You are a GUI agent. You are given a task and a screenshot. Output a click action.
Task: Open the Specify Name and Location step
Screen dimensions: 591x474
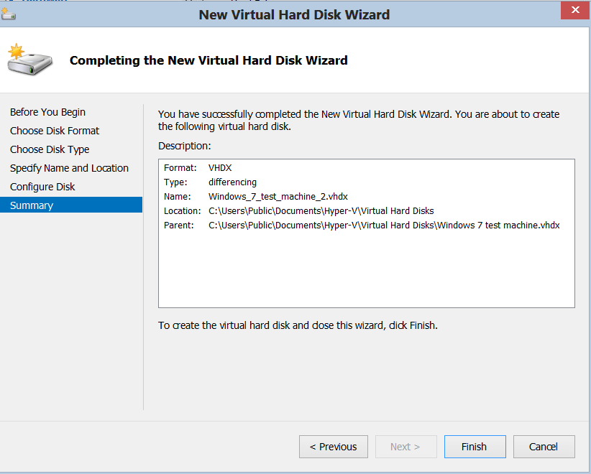[69, 168]
